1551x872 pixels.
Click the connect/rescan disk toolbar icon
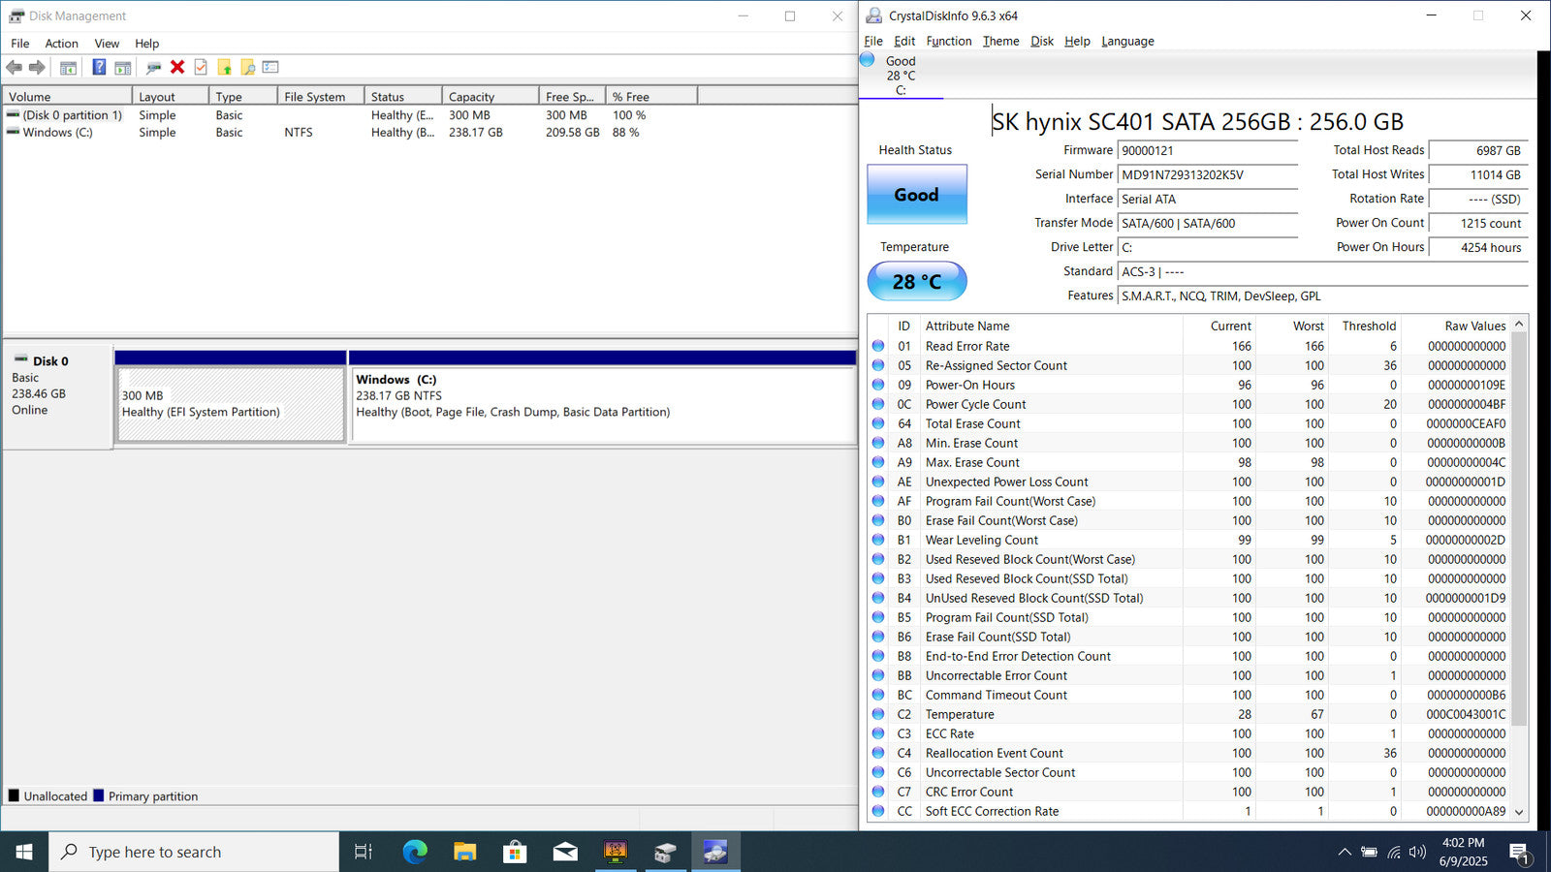[153, 68]
